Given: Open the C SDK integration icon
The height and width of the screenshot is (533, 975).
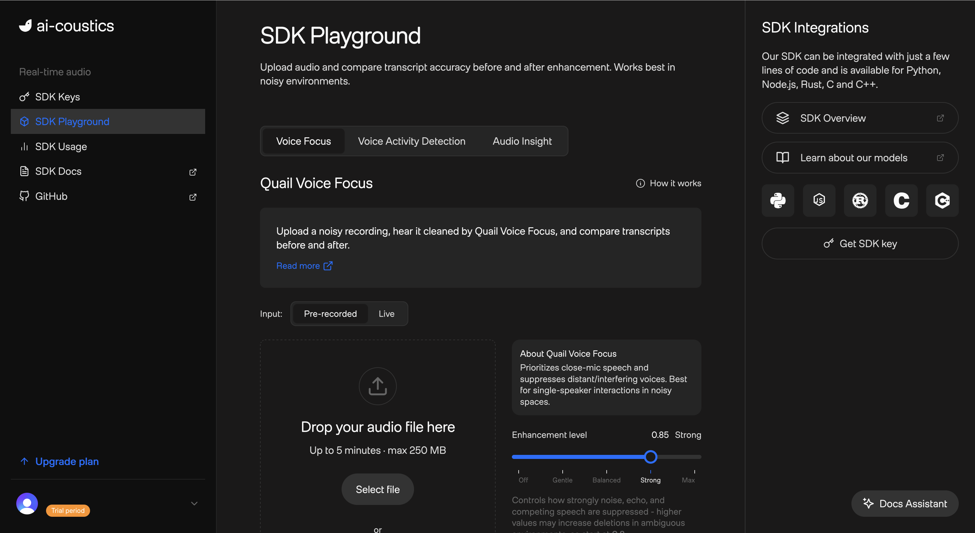Looking at the screenshot, I should coord(901,200).
